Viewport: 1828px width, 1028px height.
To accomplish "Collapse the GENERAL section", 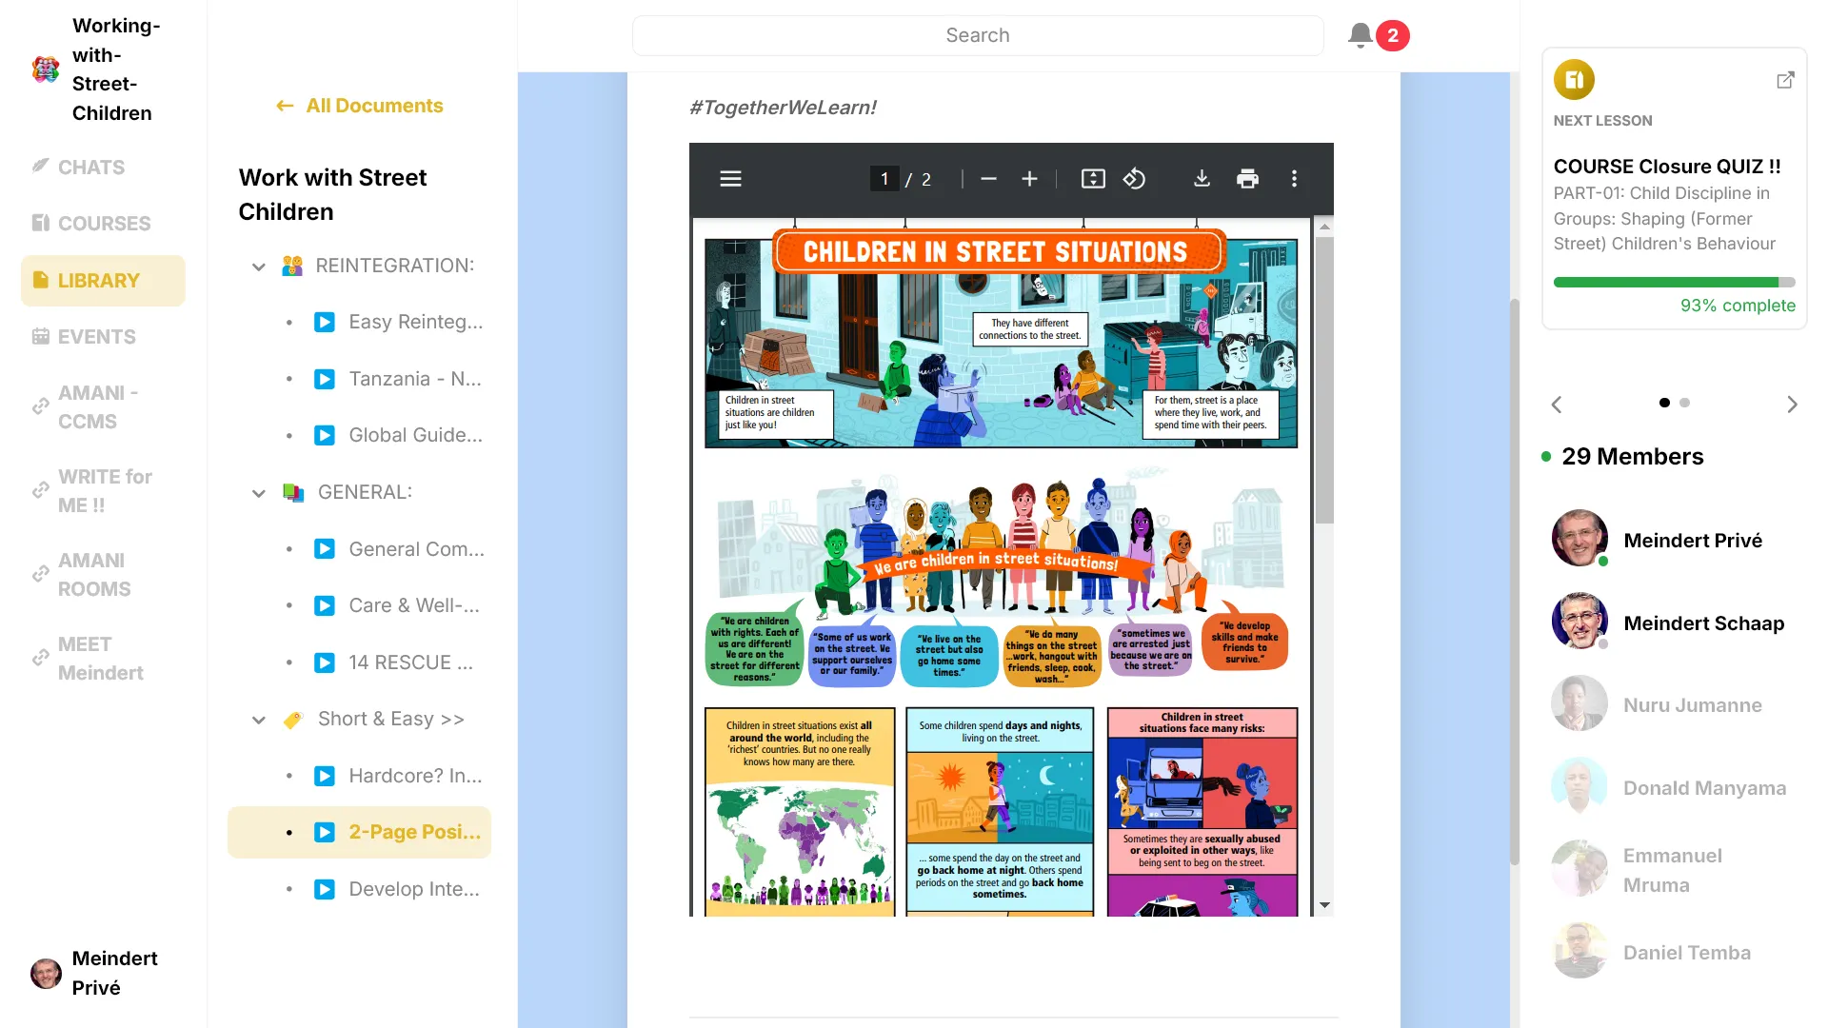I will coord(258,493).
